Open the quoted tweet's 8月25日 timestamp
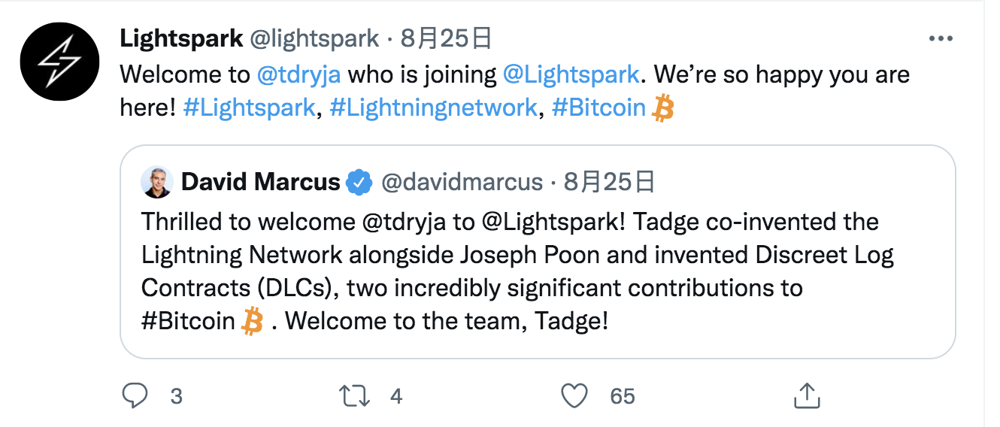The width and height of the screenshot is (1000, 427). point(609,182)
